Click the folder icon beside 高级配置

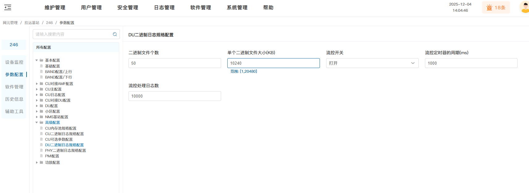pos(41,123)
